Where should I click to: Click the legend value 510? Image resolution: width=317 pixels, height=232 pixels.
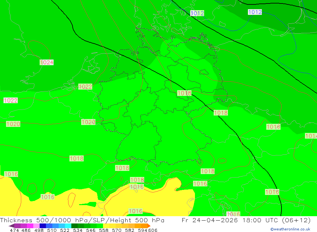(52, 230)
